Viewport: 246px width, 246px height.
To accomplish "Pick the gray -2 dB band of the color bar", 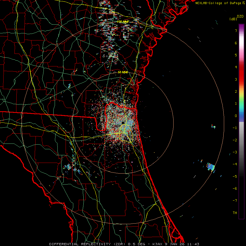I will tap(241, 140).
